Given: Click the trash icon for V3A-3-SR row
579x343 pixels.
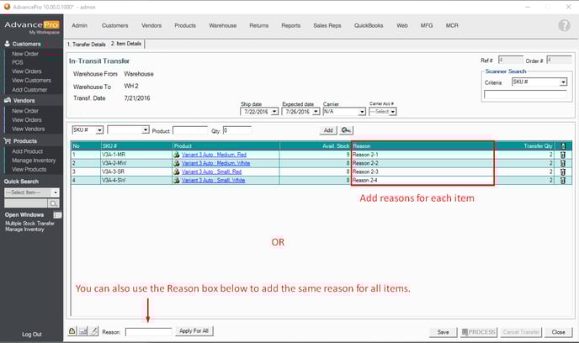Looking at the screenshot, I should click(563, 171).
